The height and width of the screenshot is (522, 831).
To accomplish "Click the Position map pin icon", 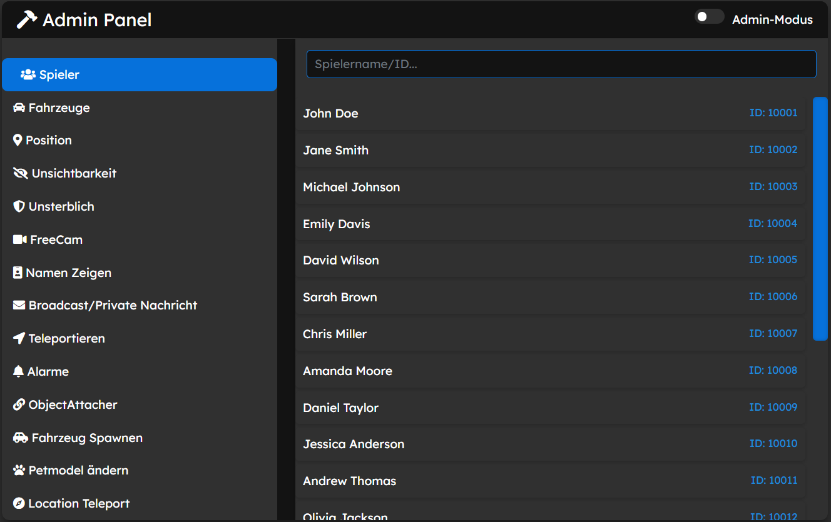I will point(18,140).
